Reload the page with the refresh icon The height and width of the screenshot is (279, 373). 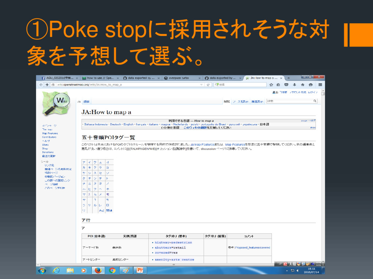pos(208,85)
